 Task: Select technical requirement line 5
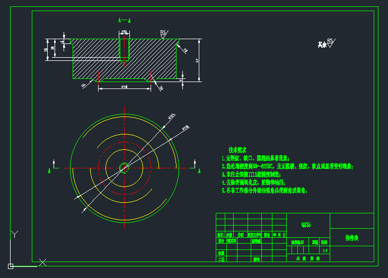264,191
